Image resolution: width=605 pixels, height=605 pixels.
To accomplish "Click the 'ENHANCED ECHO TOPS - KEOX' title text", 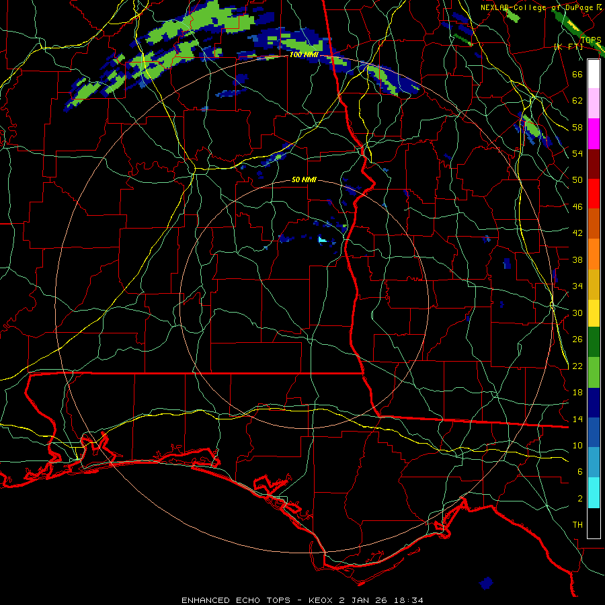I will point(257,600).
